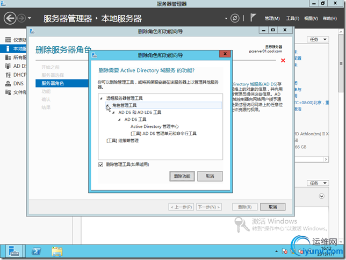Collapse the 远程服务器管理工具 tree node
Viewport: 346px width, 260px height.
tap(102, 98)
